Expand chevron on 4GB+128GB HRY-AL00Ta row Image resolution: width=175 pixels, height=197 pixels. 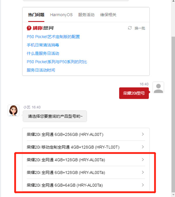click(x=143, y=160)
